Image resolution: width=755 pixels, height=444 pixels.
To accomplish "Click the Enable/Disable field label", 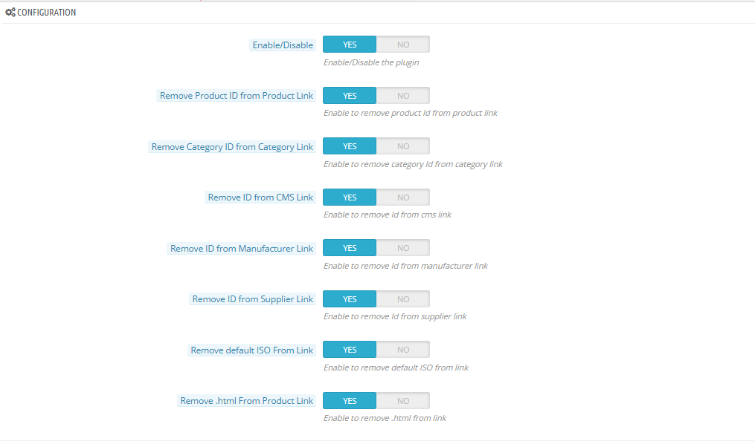I will tap(283, 45).
